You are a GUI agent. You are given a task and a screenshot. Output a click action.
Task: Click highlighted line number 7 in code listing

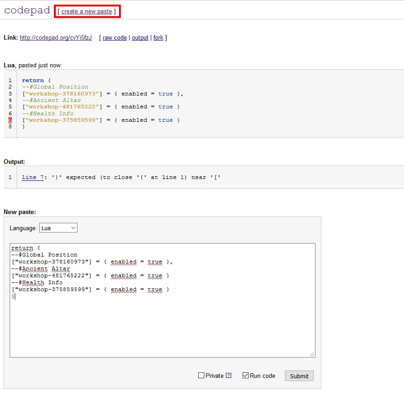pyautogui.click(x=10, y=120)
